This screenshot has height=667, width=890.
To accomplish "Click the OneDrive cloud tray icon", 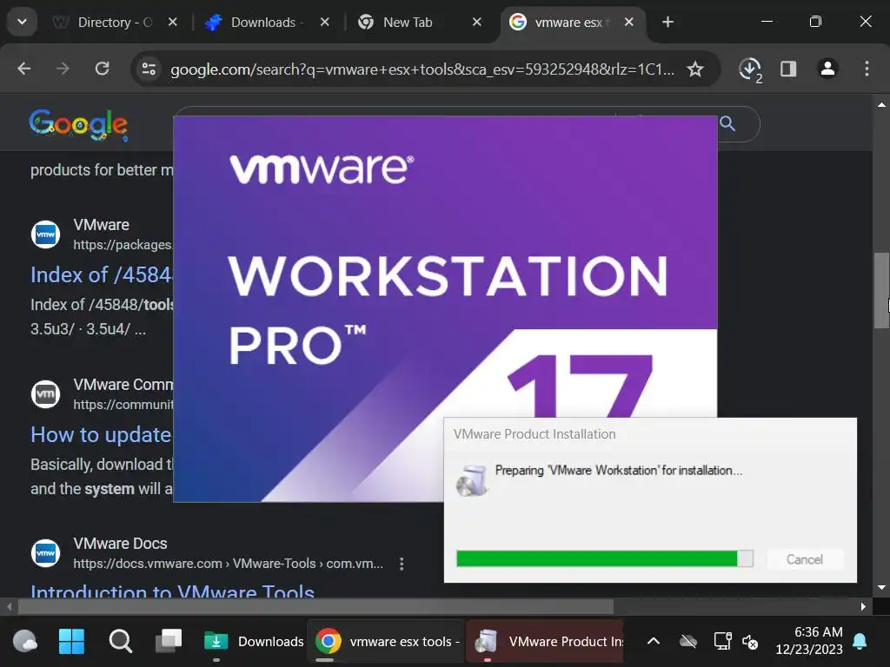I will (688, 642).
